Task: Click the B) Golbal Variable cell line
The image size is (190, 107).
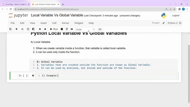Action: point(50,62)
